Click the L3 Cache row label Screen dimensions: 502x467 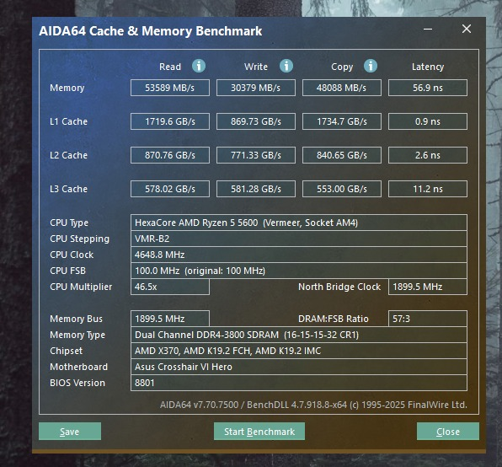click(68, 189)
